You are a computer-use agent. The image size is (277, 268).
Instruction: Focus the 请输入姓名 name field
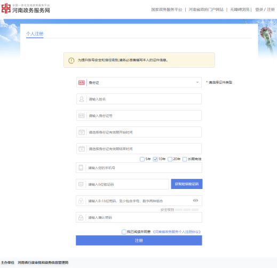coord(139,99)
